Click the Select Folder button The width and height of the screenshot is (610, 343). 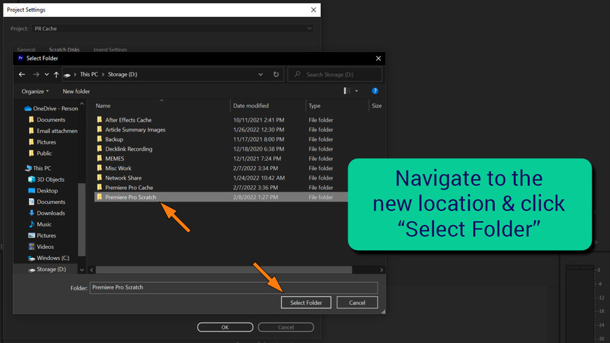tap(306, 303)
